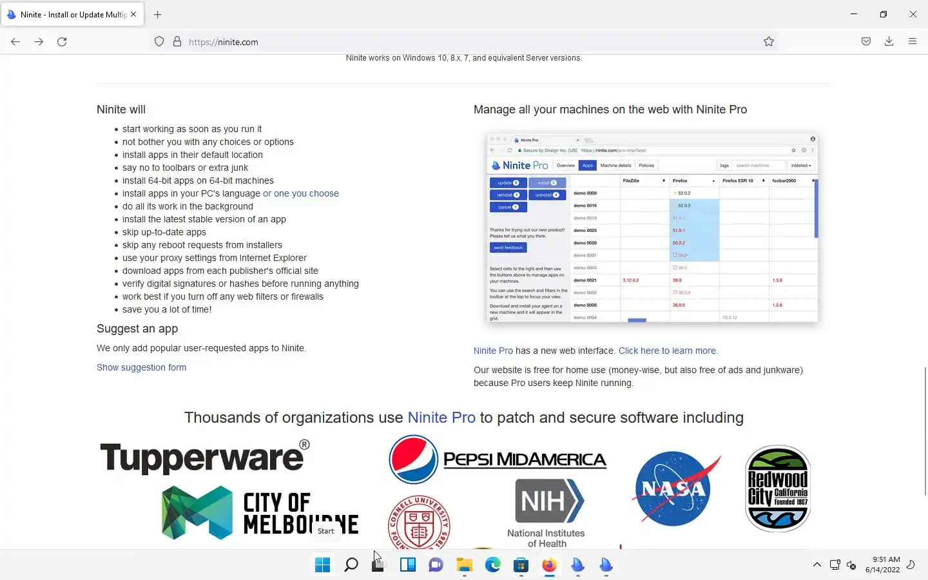Open notification center moon icon
The height and width of the screenshot is (580, 928).
point(911,565)
